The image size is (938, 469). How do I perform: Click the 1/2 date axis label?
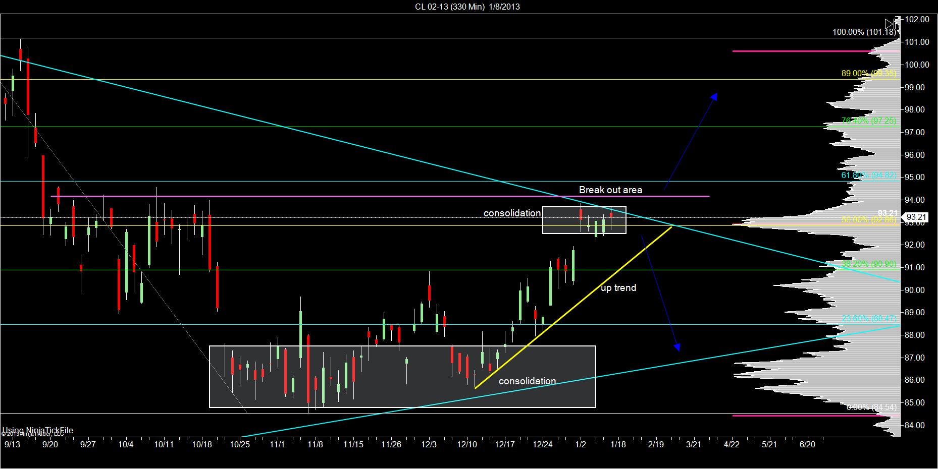[x=581, y=445]
